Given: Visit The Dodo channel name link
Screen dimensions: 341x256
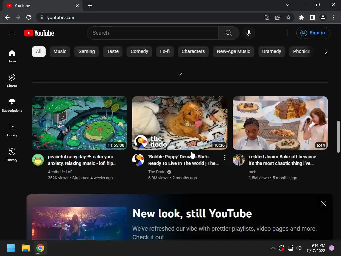Looking at the screenshot, I should tap(157, 172).
